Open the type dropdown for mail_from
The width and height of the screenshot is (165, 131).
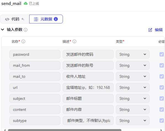click(133, 65)
